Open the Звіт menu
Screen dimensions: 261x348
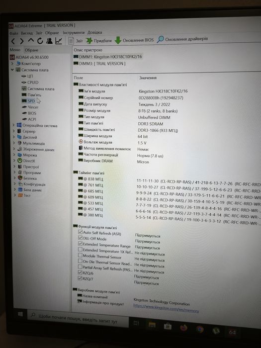pos(39,33)
